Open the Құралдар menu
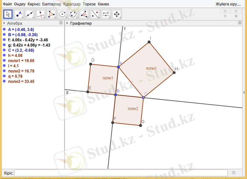 [x=72, y=4]
